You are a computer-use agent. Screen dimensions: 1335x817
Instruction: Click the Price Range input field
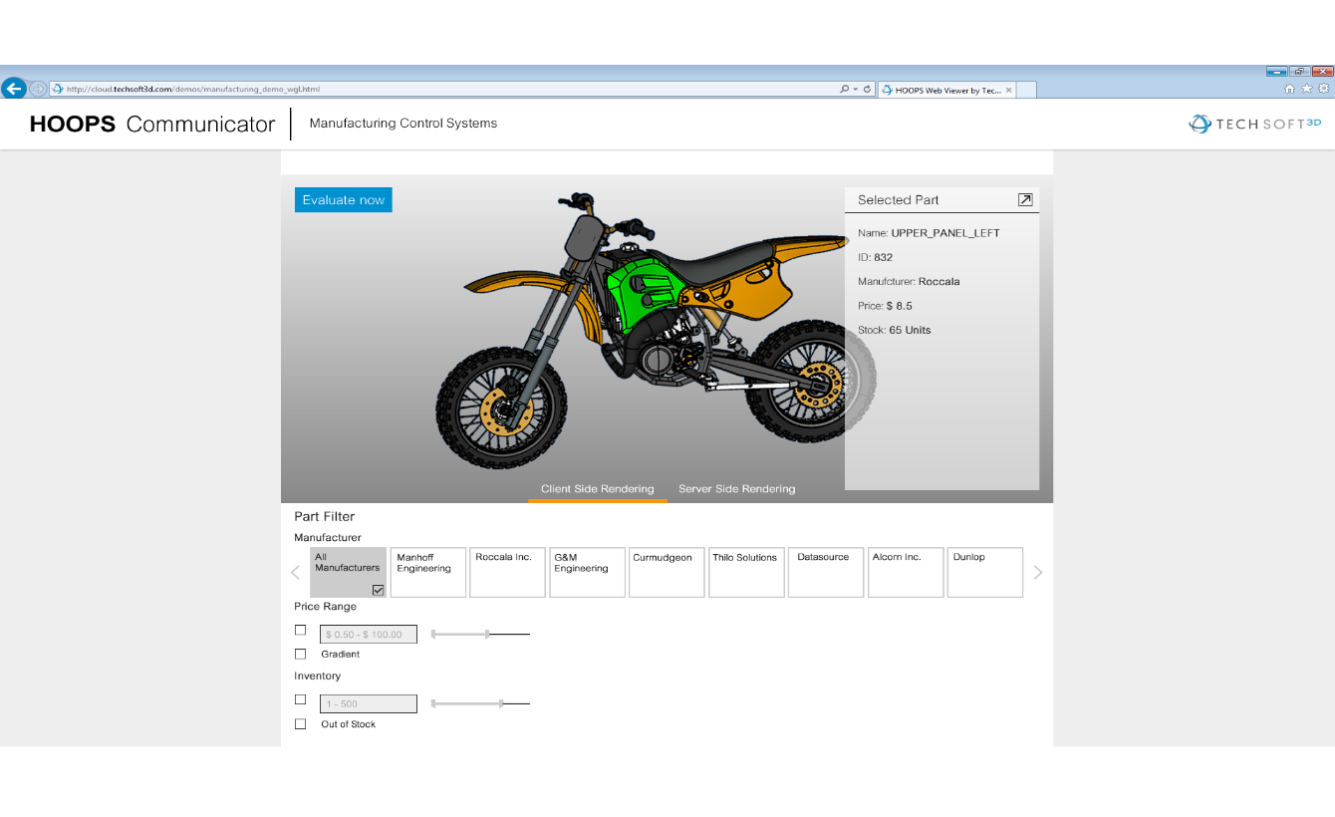click(368, 635)
